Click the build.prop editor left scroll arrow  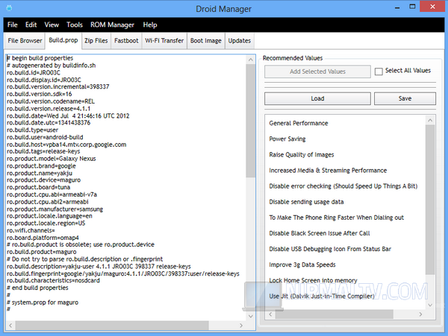[10, 325]
